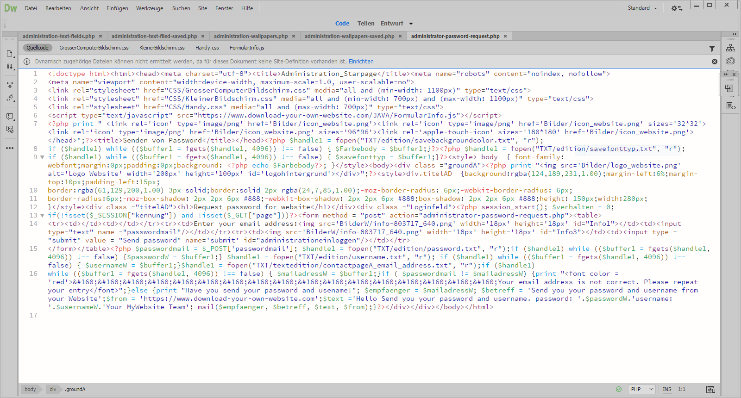
Task: Open the CC Libraries panel icon
Action: point(730,61)
